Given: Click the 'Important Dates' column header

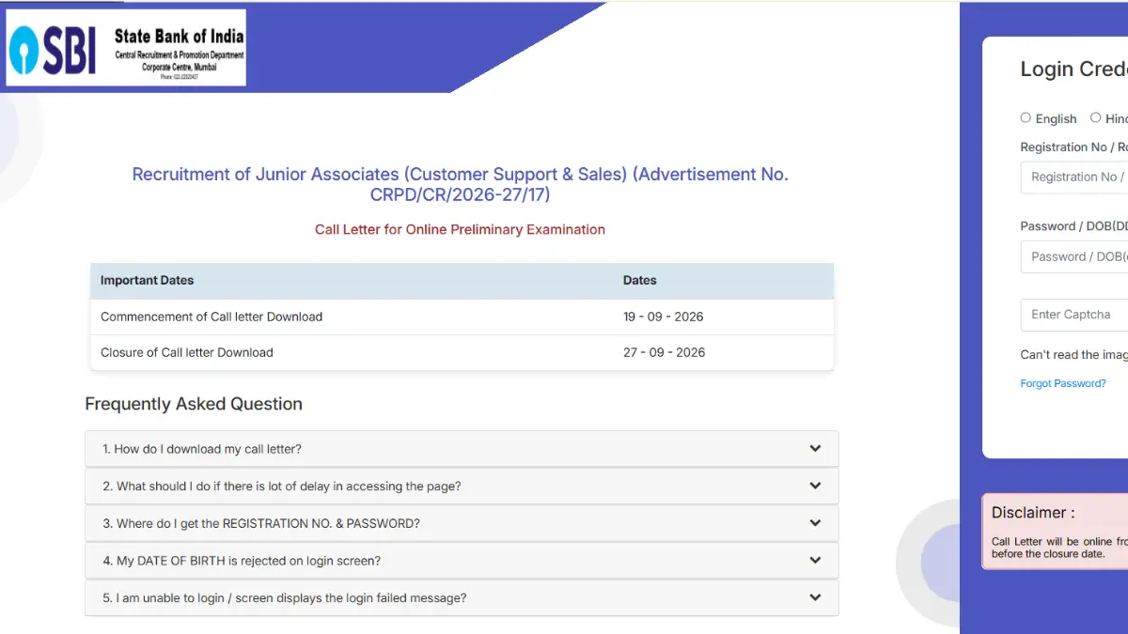Looking at the screenshot, I should pos(147,280).
